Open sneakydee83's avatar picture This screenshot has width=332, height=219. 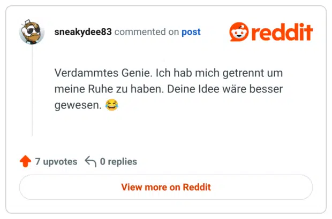(32, 33)
